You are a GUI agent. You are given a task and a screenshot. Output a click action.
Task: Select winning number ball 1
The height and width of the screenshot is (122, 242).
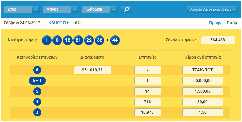pyautogui.click(x=47, y=40)
